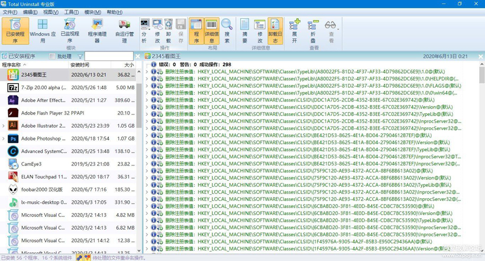Expand the TypeLib FLAGS@(默认) log row
The height and width of the screenshot is (261, 485).
coord(147,86)
